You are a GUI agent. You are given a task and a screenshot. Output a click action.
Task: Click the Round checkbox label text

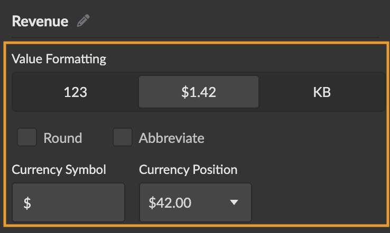point(62,138)
